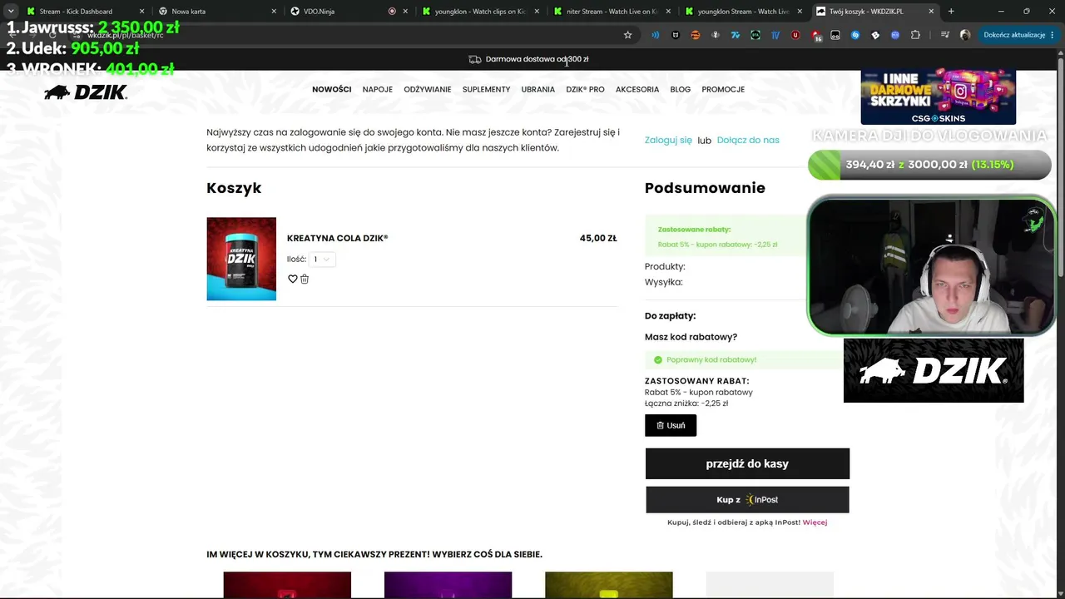Click the CSG Skins darmowe skrzynki banner
Screen dimensions: 1065x599
pos(939,97)
